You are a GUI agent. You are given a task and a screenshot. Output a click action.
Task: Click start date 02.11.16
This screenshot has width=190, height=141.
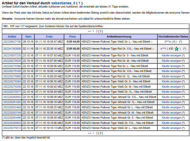[28, 49]
